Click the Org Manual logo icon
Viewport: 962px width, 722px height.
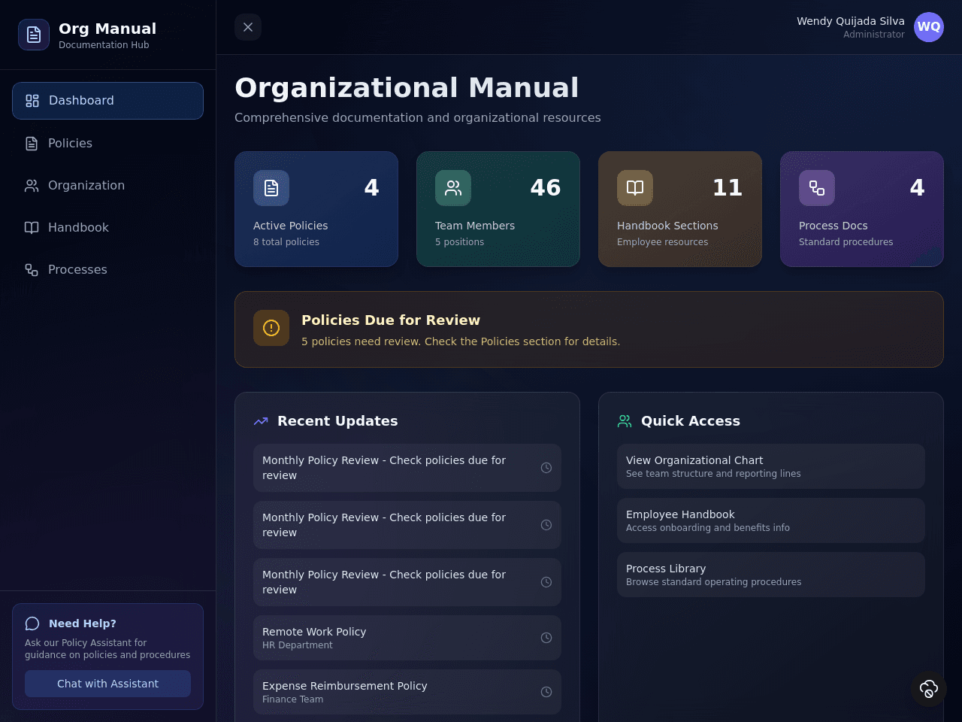(34, 35)
